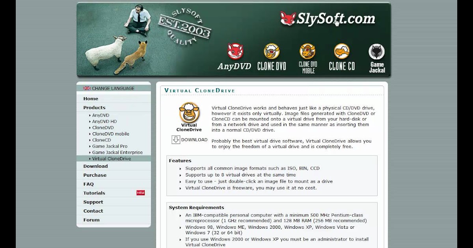
Task: Click 'Supports up to 8 virtual drives' line
Action: [240, 175]
